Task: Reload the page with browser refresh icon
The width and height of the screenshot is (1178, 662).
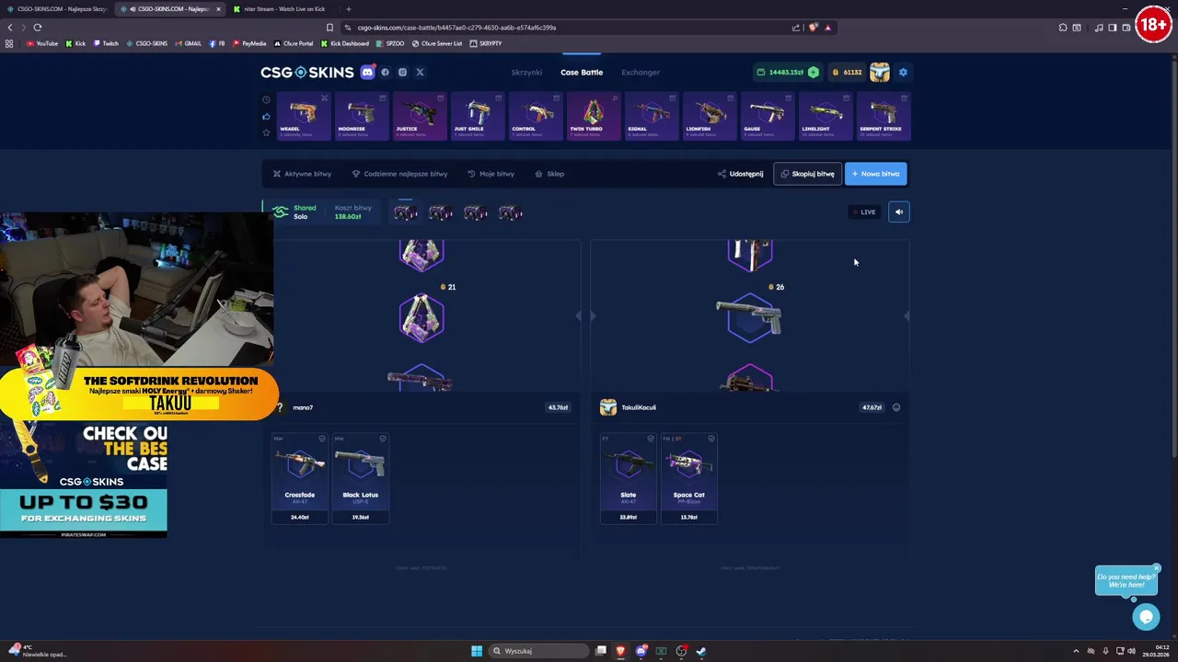Action: click(38, 28)
